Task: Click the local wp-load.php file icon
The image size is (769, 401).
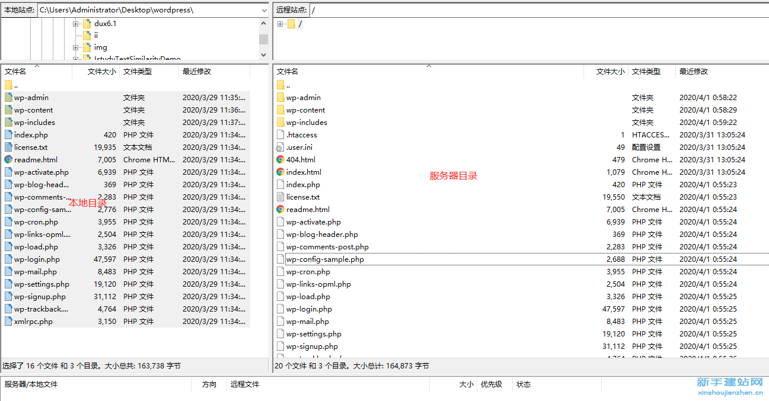Action: coord(8,246)
